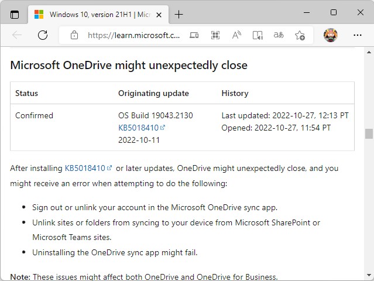Click the send tab to devices icon

point(194,35)
